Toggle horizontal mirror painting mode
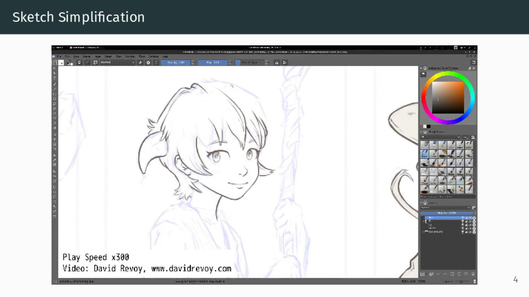 (277, 62)
